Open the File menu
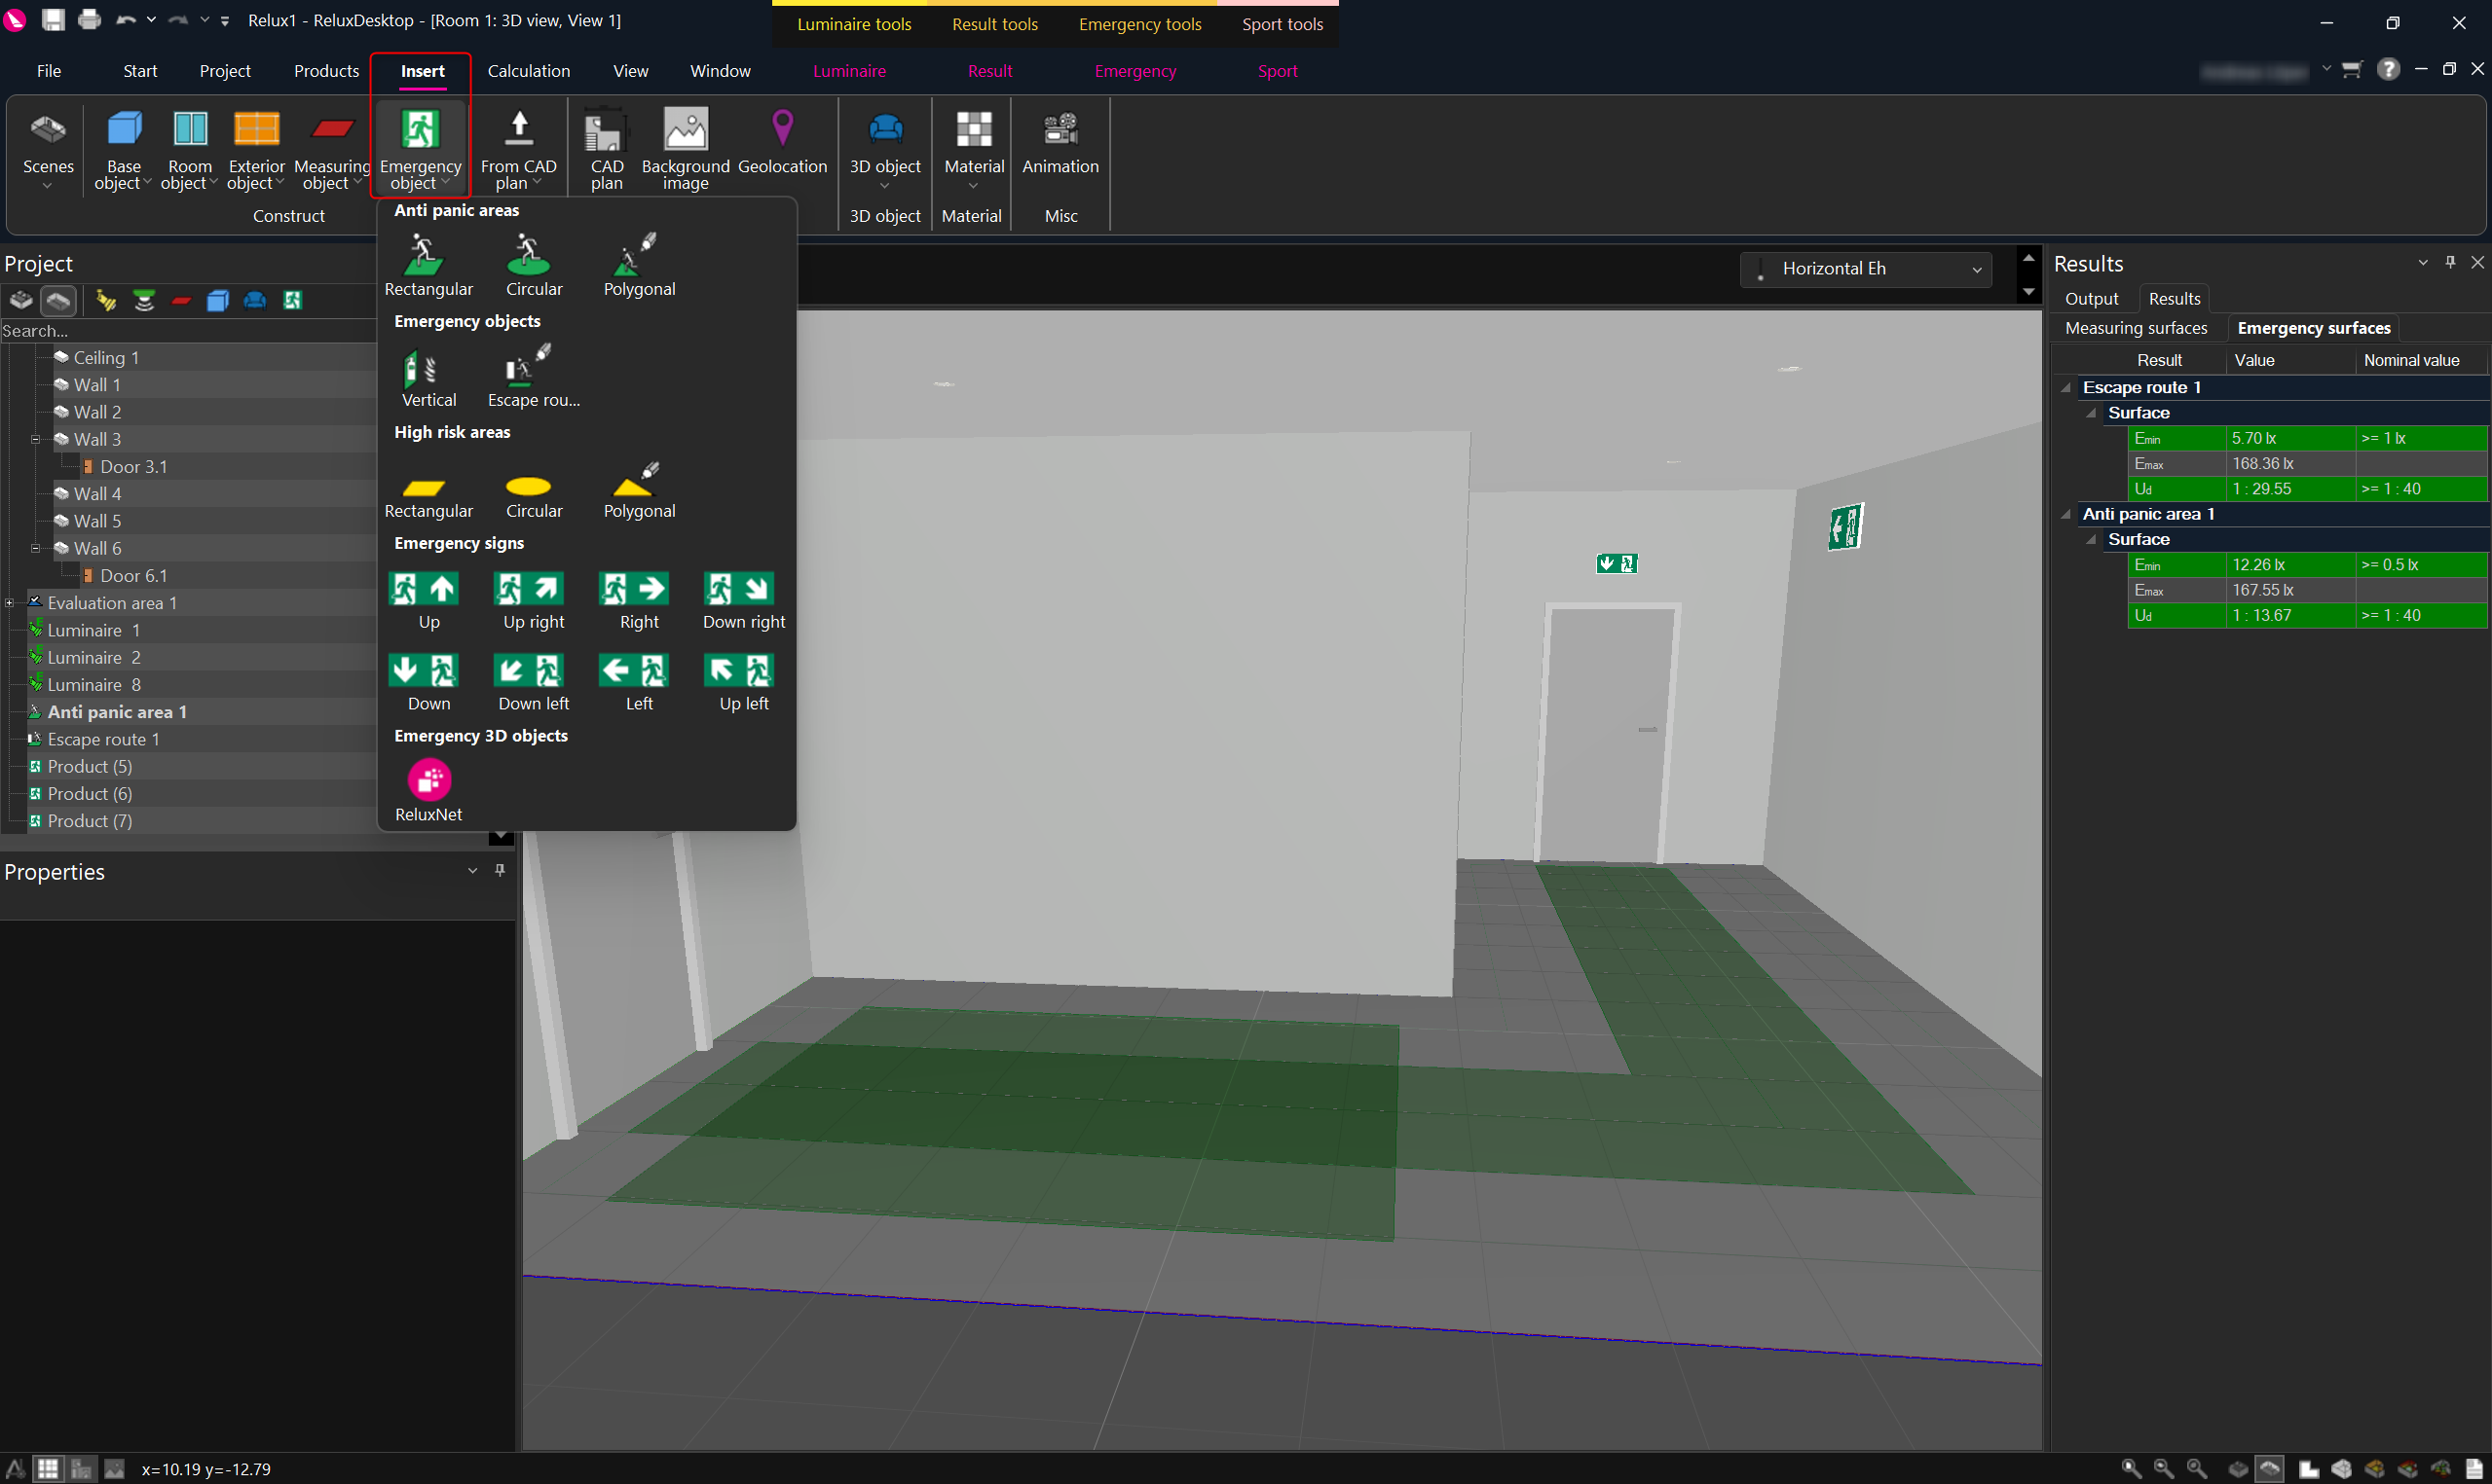The width and height of the screenshot is (2492, 1484). [x=49, y=71]
